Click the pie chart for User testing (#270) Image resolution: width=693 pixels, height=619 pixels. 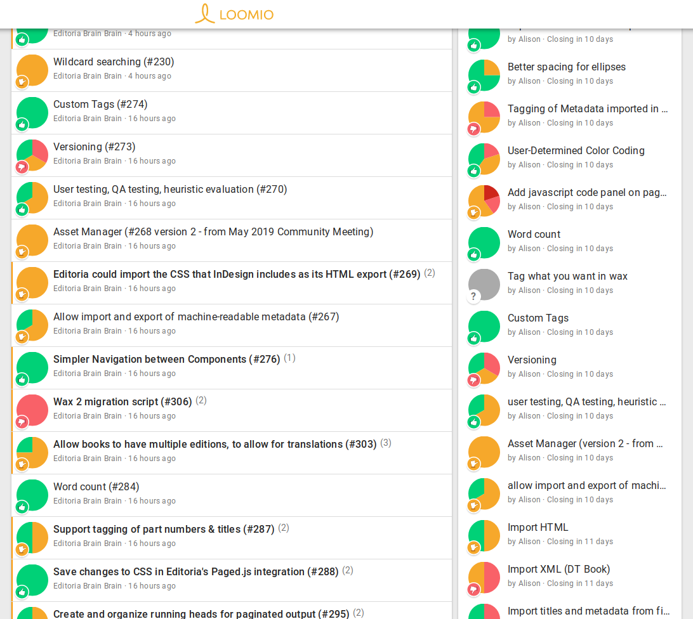[32, 197]
